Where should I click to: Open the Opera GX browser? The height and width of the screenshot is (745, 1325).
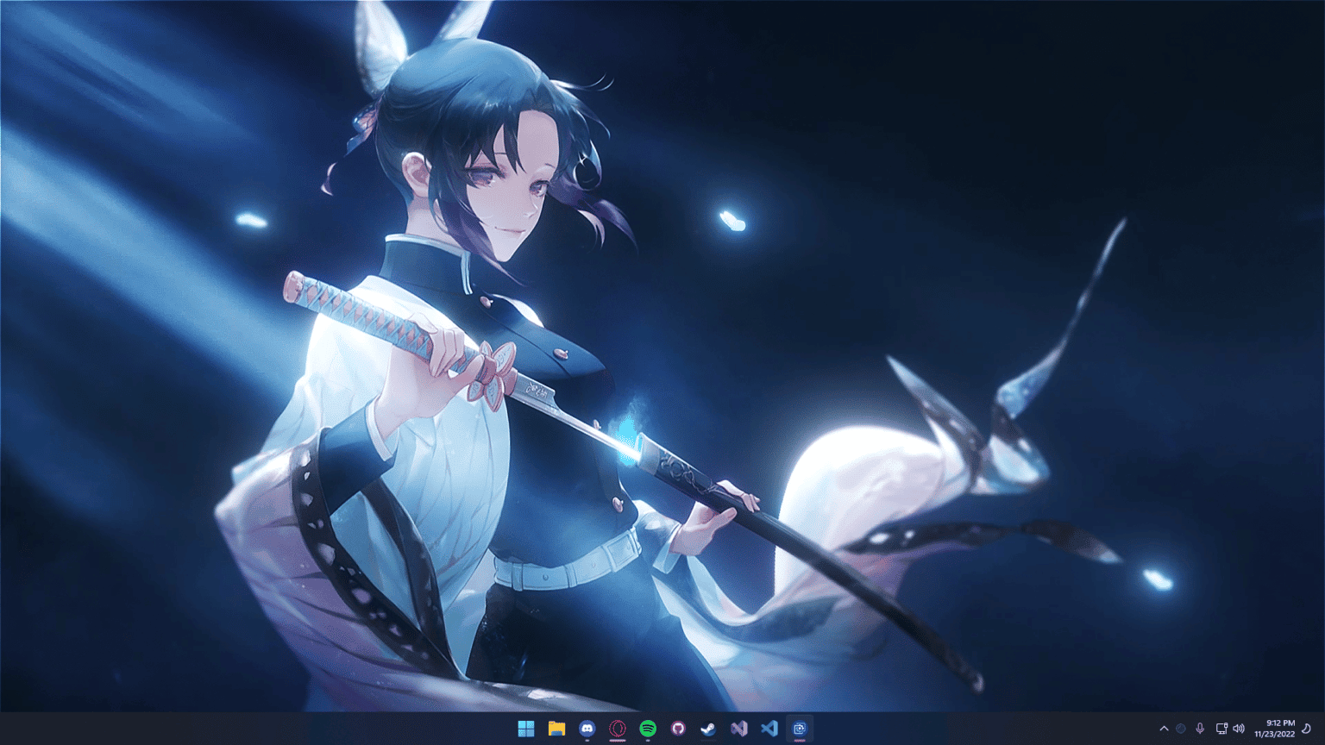618,729
